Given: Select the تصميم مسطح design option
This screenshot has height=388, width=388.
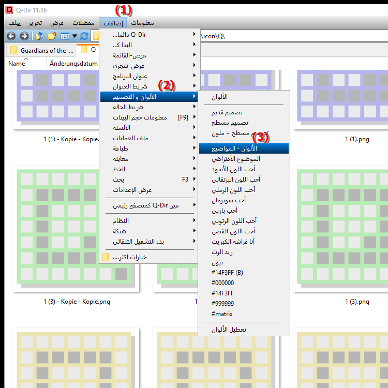Looking at the screenshot, I should pyautogui.click(x=244, y=123).
